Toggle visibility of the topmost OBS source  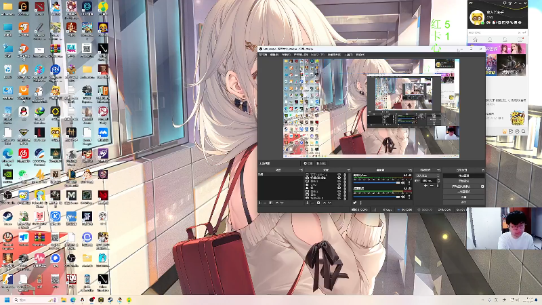click(339, 174)
